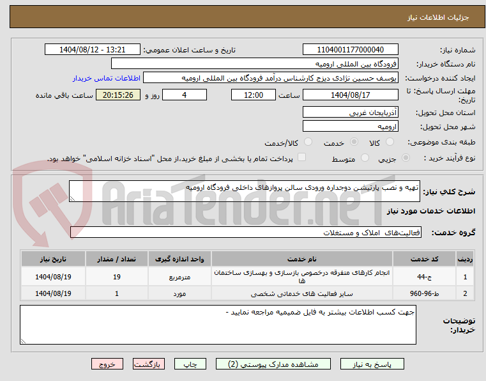Screen dimensions: 486x381
Task: Click service name انجام کارهای متفرقه cell
Action: click(302, 277)
